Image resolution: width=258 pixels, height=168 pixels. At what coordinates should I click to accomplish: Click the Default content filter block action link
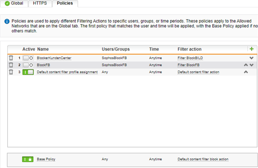[x=204, y=160]
